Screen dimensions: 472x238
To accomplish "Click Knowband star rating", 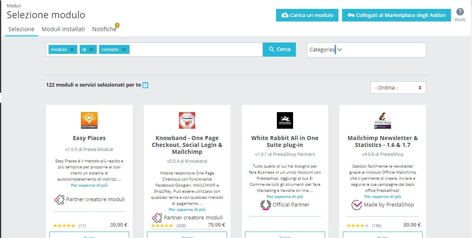I will click(162, 225).
